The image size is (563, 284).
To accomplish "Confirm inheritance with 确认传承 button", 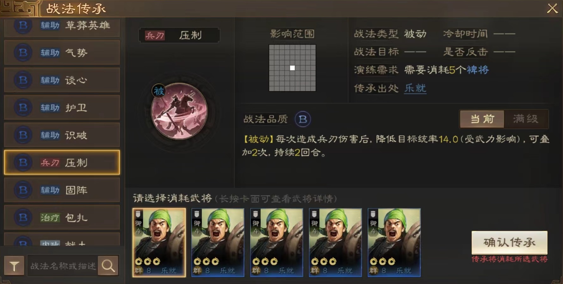I will click(509, 242).
